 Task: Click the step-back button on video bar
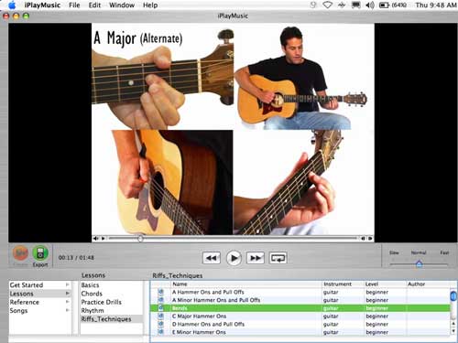[363, 239]
